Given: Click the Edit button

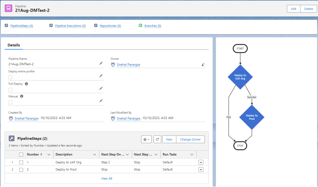Looking at the screenshot, I should click(x=294, y=9).
